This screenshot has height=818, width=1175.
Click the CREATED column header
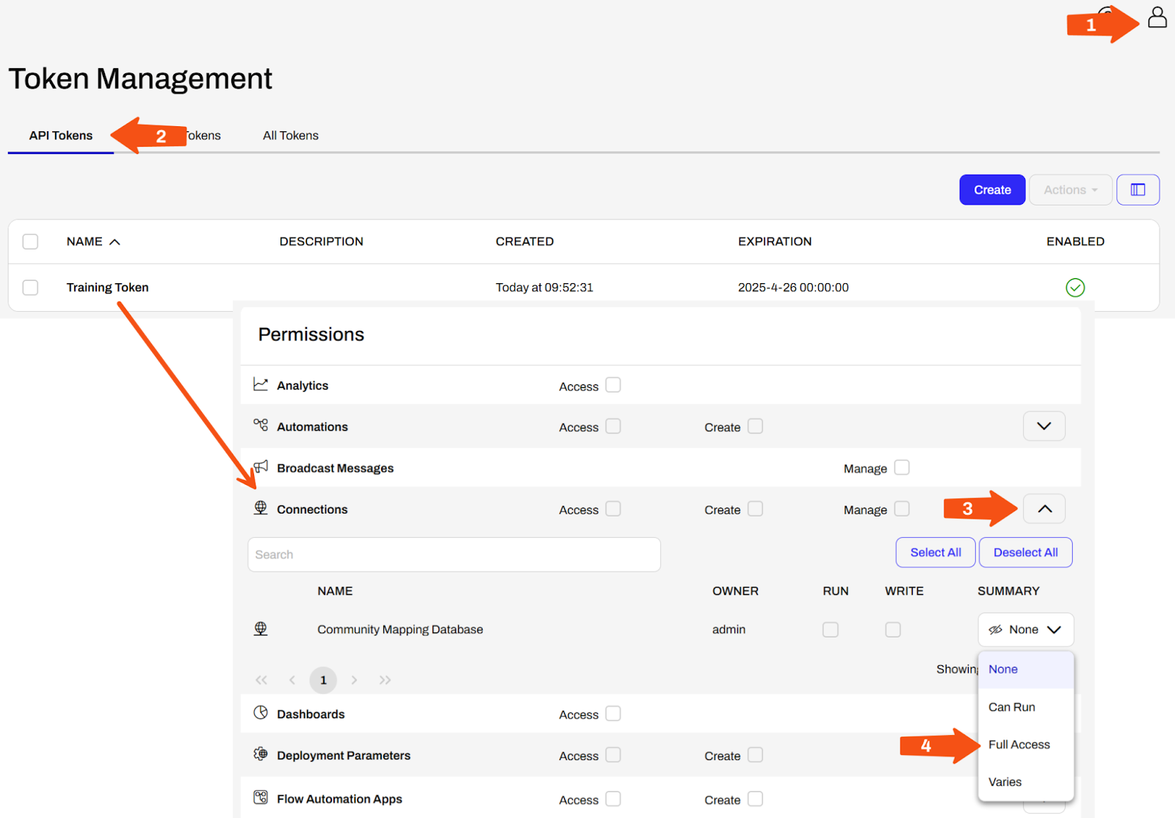524,241
